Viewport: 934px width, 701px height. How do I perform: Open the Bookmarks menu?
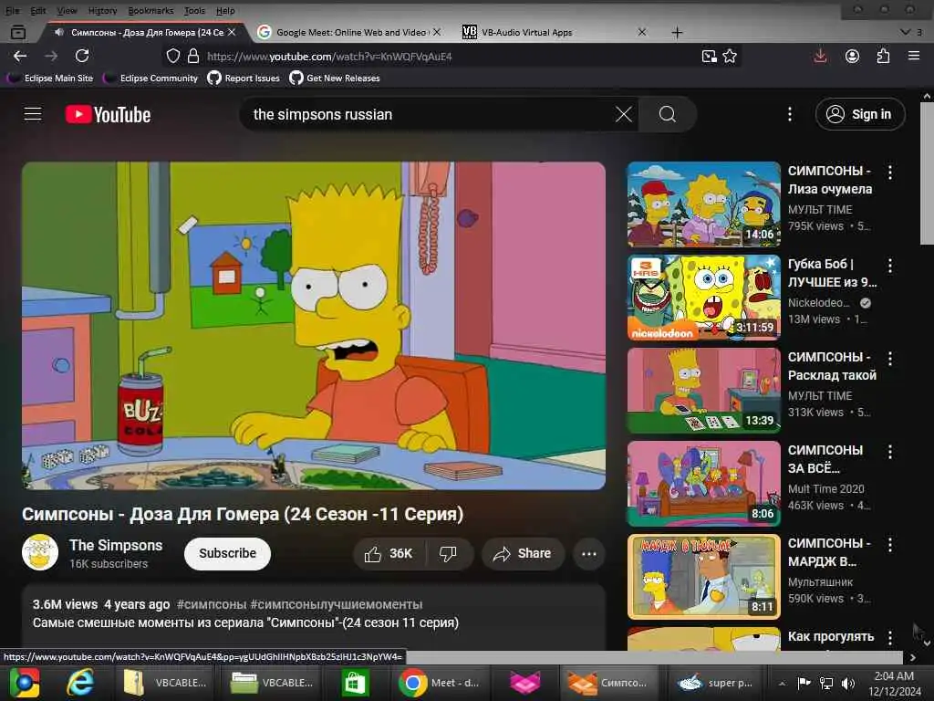(150, 11)
